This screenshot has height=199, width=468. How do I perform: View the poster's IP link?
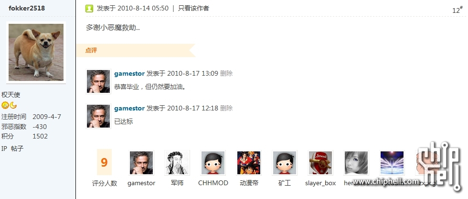[x=4, y=149]
